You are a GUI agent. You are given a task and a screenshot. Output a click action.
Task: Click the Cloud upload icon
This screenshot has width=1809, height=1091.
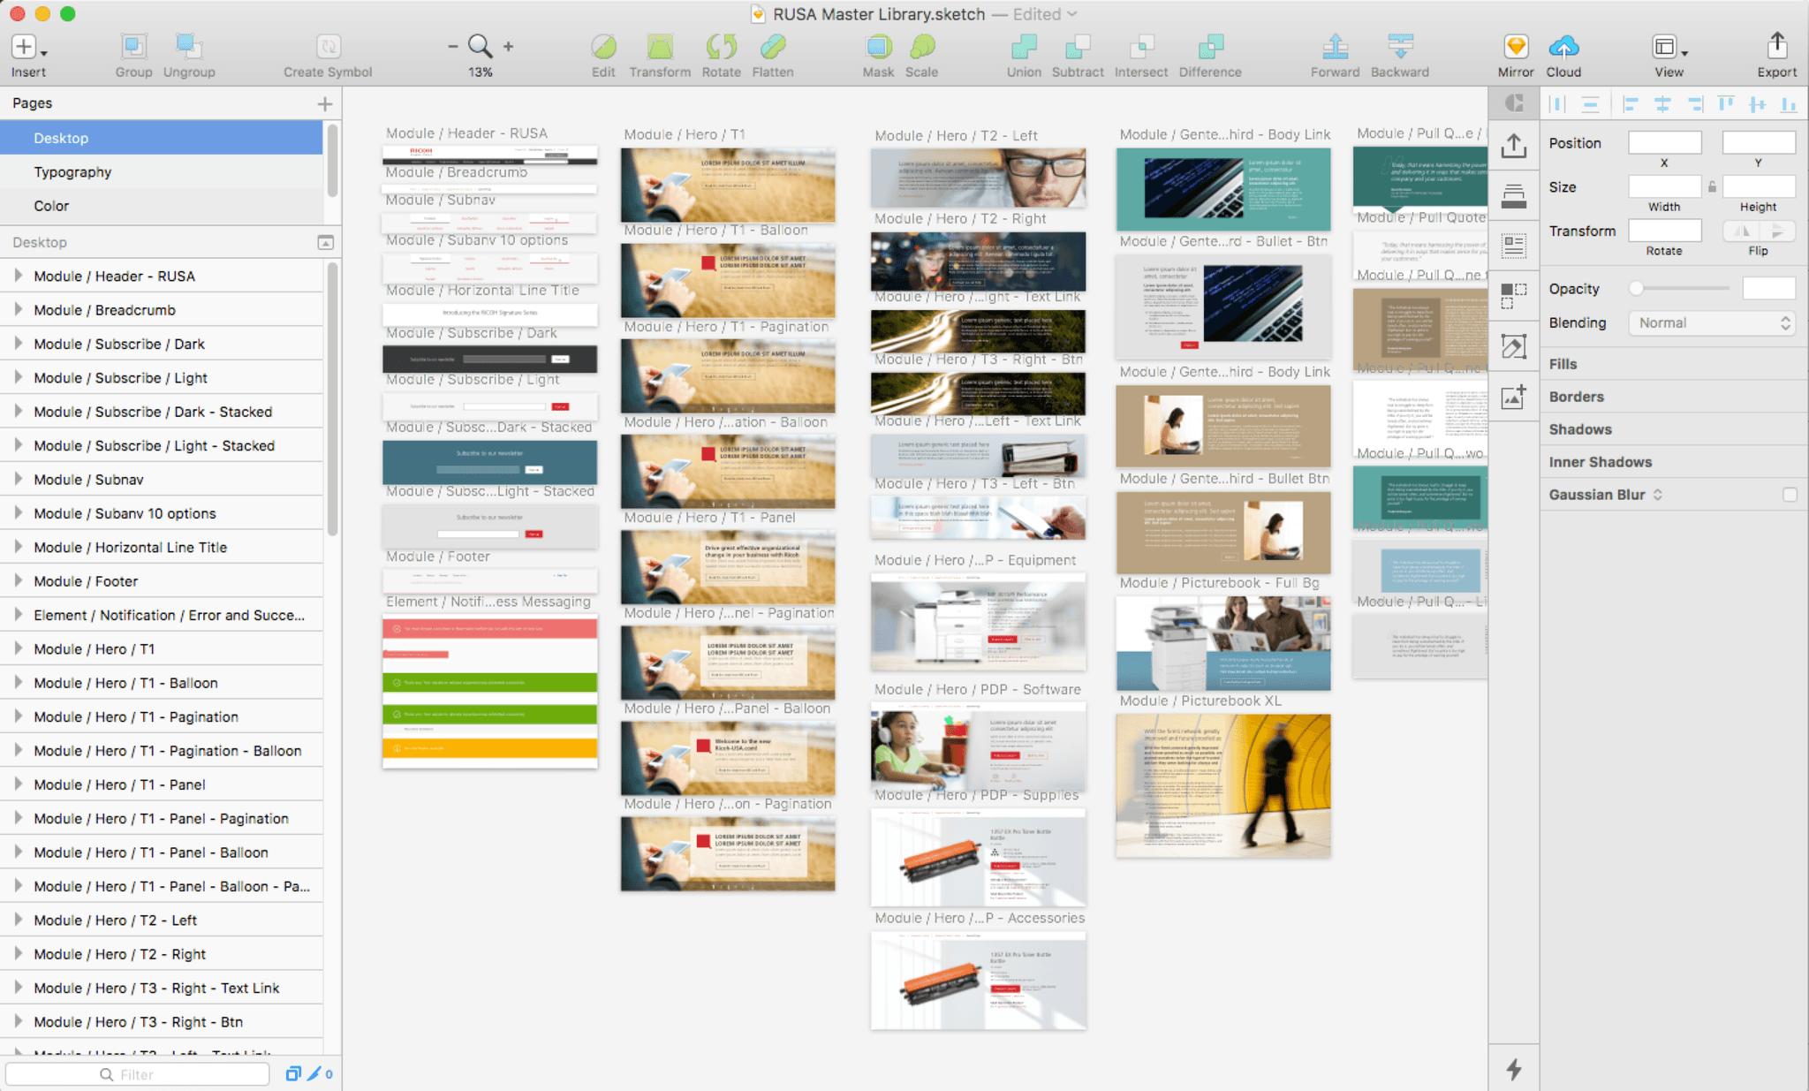[1563, 46]
